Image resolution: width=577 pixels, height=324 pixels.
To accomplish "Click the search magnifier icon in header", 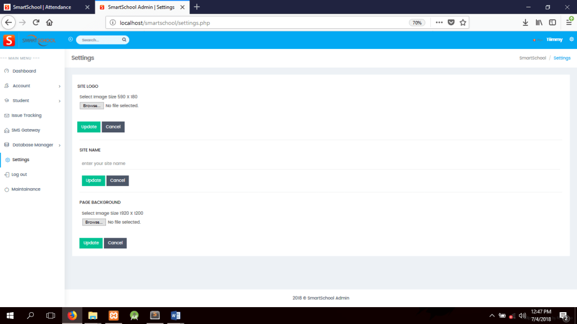I will (124, 40).
